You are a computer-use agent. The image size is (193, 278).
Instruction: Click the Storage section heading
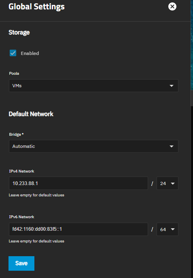coord(19,32)
